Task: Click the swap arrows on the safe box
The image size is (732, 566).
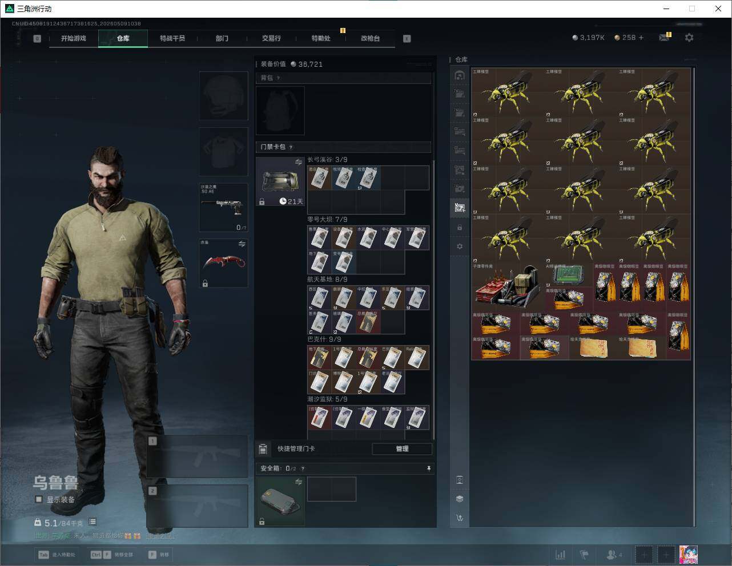Action: pyautogui.click(x=298, y=482)
